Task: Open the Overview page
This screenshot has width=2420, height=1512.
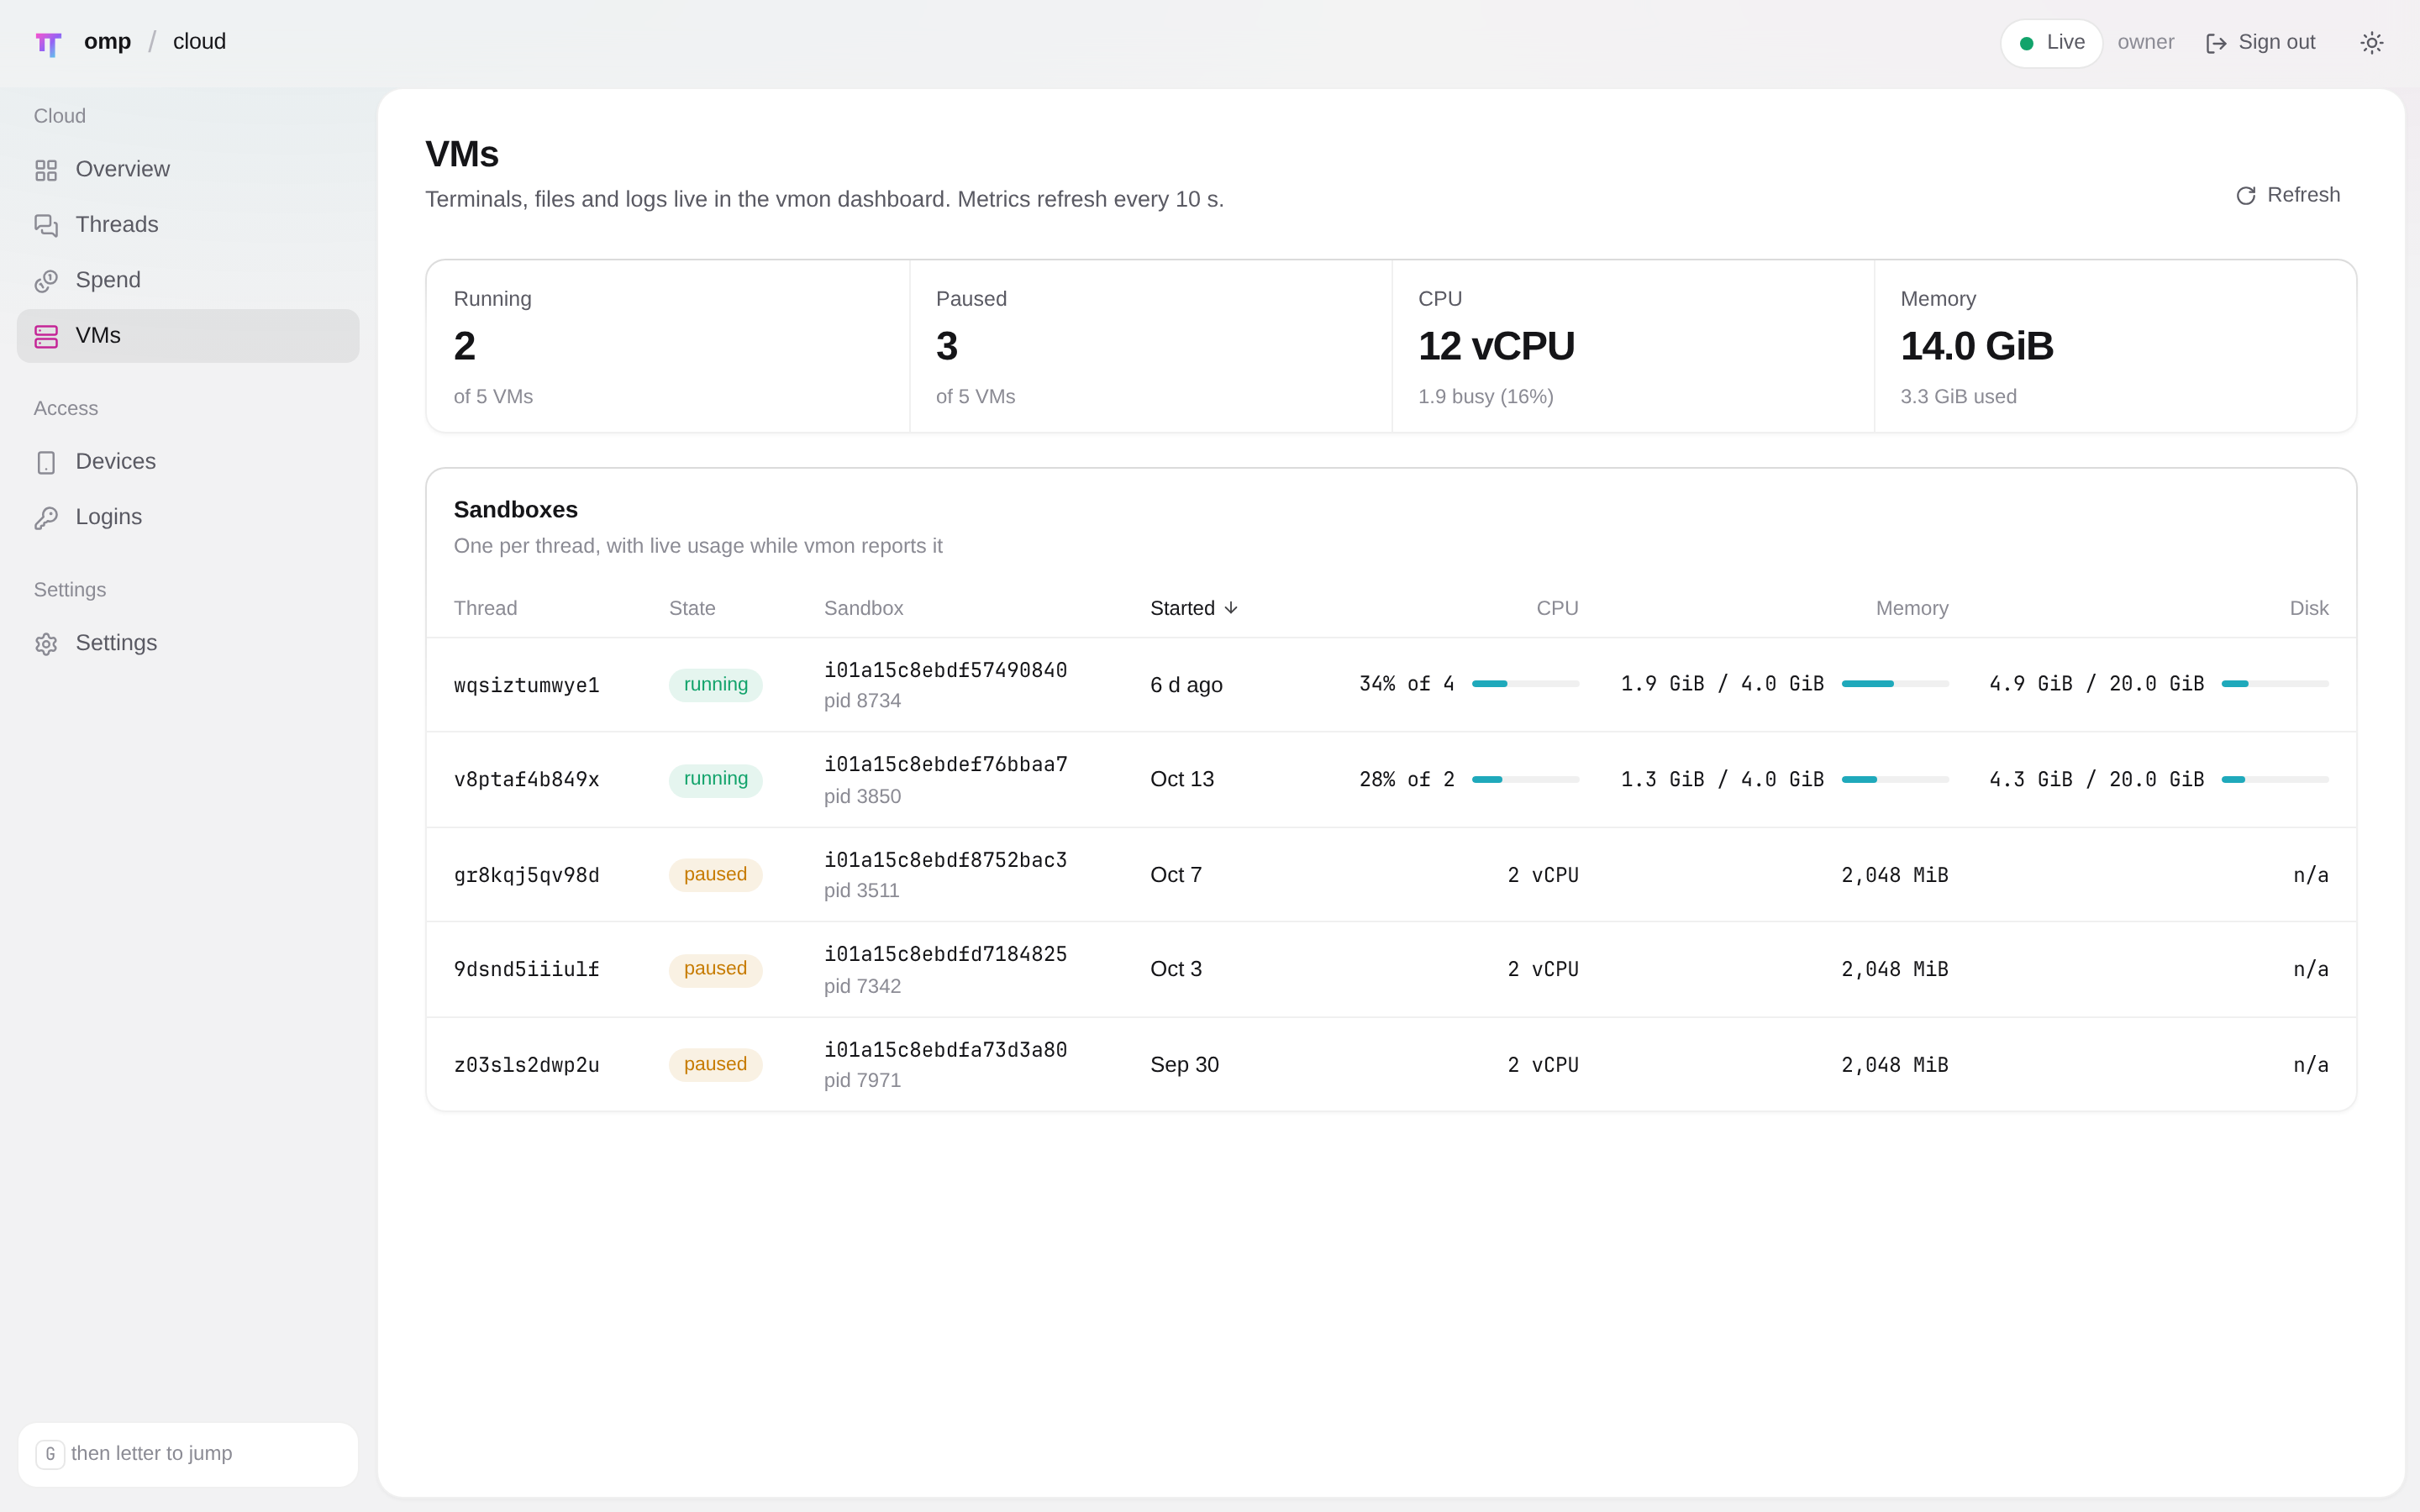Action: tap(188, 170)
